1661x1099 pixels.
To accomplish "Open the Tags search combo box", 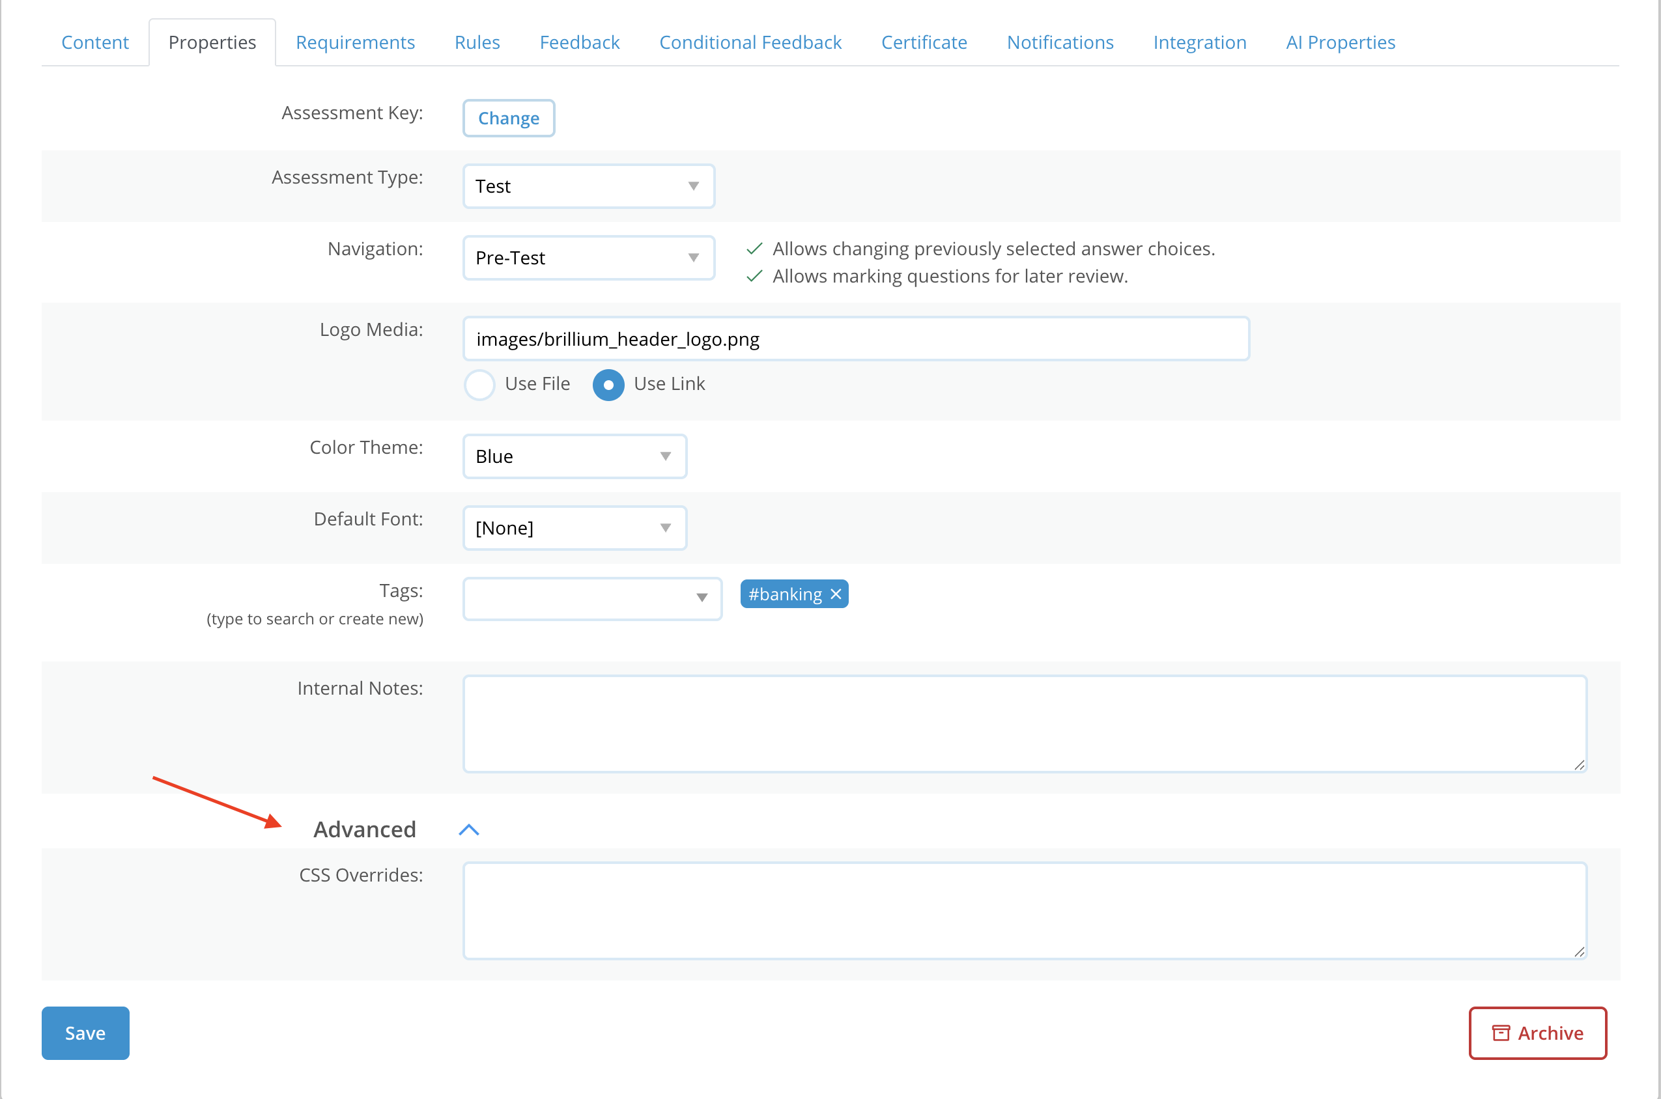I will (x=593, y=598).
